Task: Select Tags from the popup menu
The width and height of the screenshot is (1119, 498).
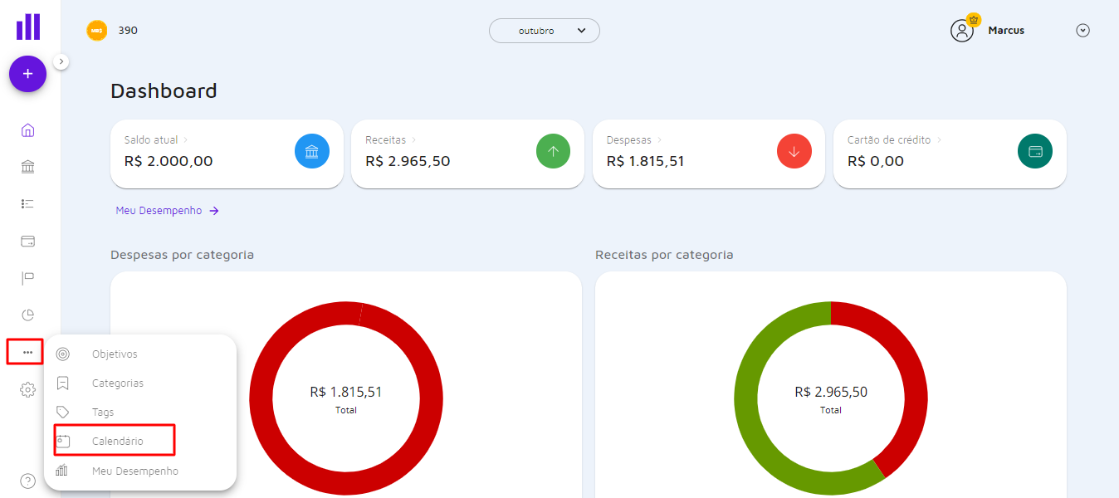Action: [103, 413]
